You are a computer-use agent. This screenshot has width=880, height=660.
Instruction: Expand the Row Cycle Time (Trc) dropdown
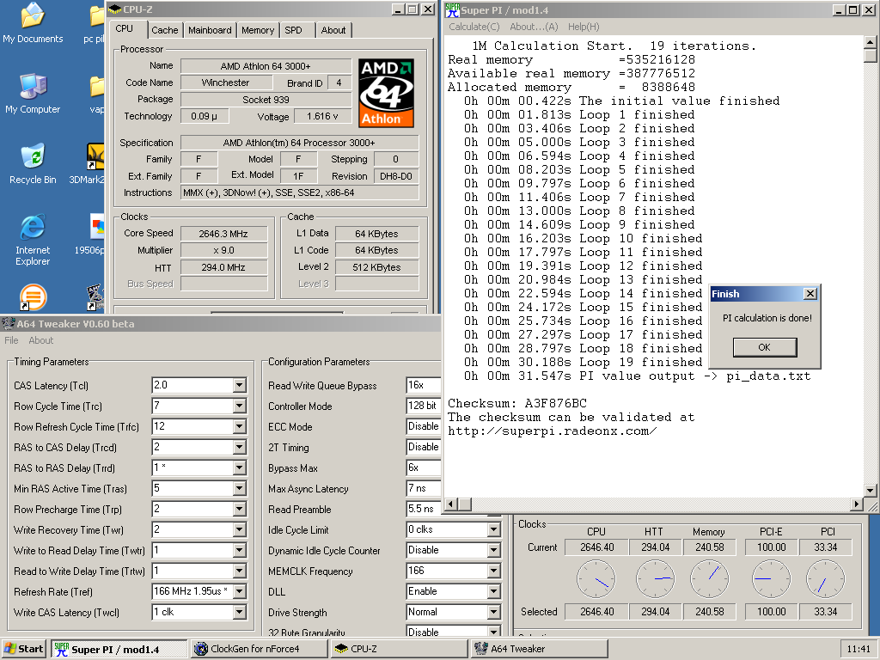point(240,406)
